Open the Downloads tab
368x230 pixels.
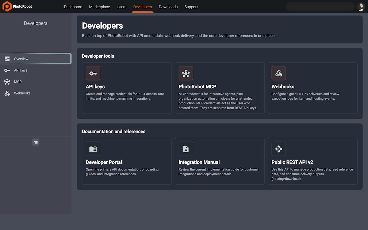point(168,7)
